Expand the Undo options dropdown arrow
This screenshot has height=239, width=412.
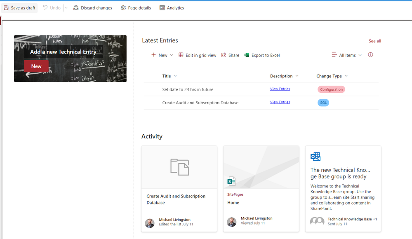click(66, 8)
